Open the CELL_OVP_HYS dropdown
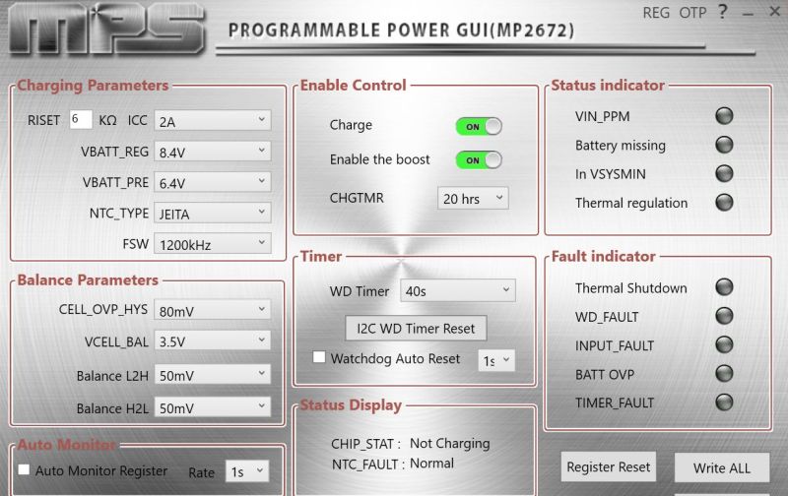 click(212, 310)
